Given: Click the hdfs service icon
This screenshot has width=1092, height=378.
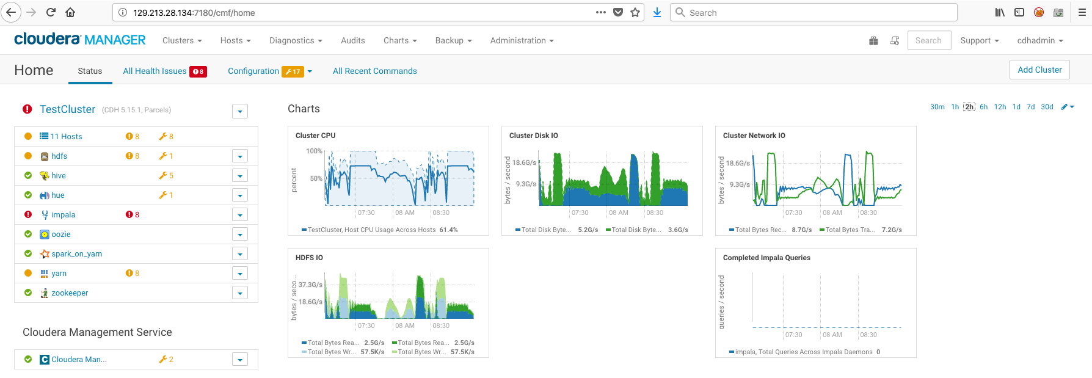Looking at the screenshot, I should (45, 156).
